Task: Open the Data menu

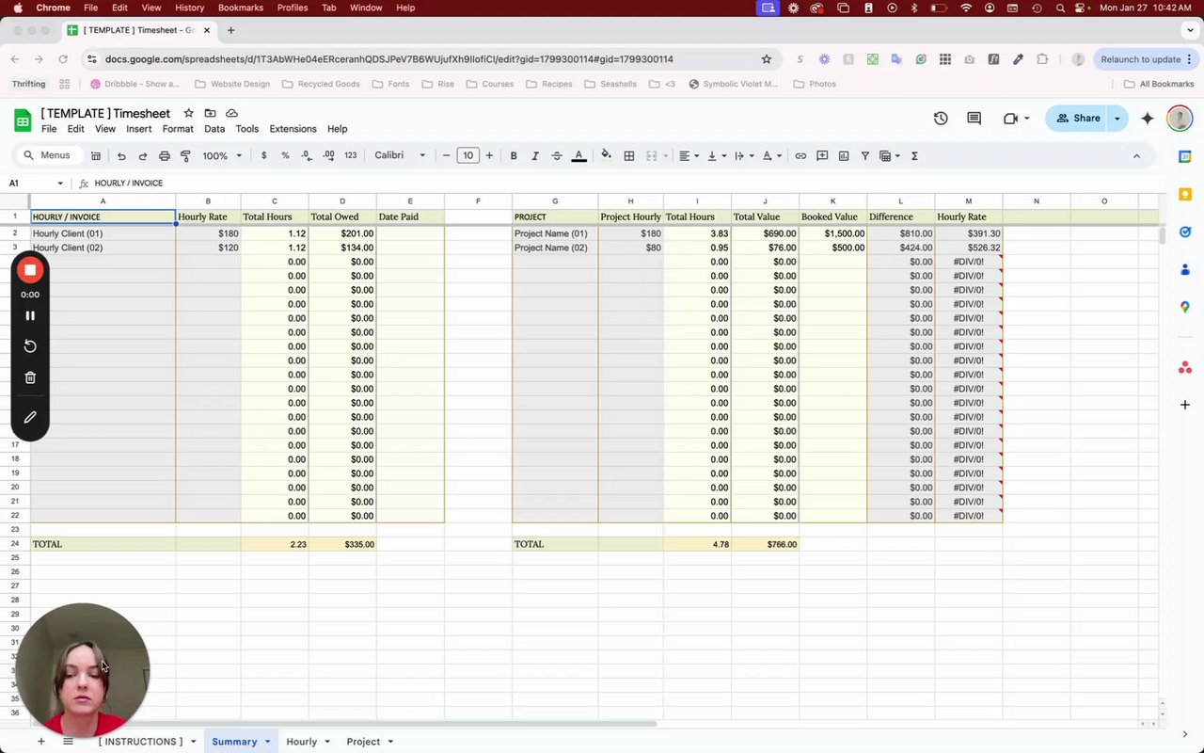Action: pyautogui.click(x=214, y=129)
